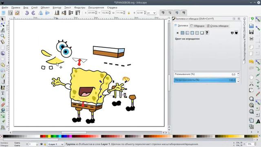The image size is (261, 147).
Task: Raise selection to top
Action: pyautogui.click(x=78, y=13)
